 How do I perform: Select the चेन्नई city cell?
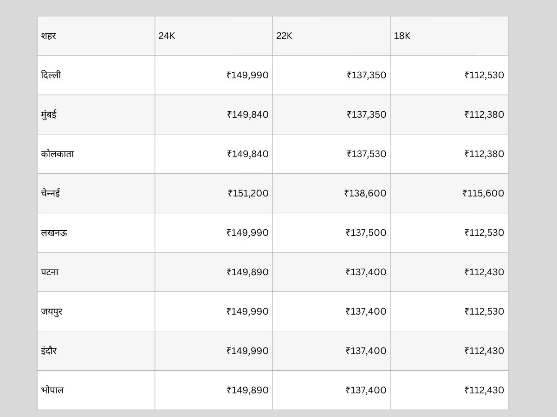coord(50,193)
